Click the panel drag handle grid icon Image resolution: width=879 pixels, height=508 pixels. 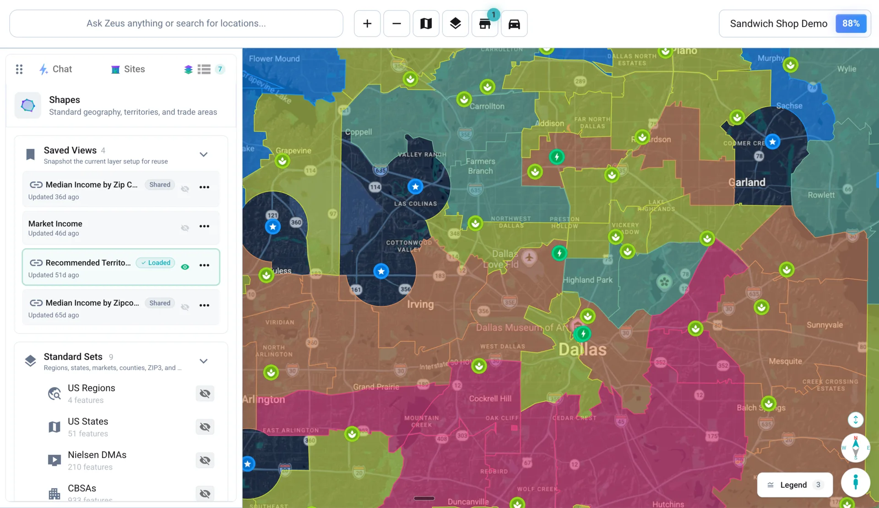click(19, 69)
